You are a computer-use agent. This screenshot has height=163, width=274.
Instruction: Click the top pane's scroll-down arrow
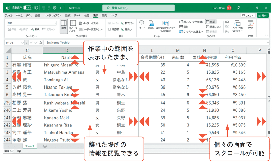[x=269, y=97]
